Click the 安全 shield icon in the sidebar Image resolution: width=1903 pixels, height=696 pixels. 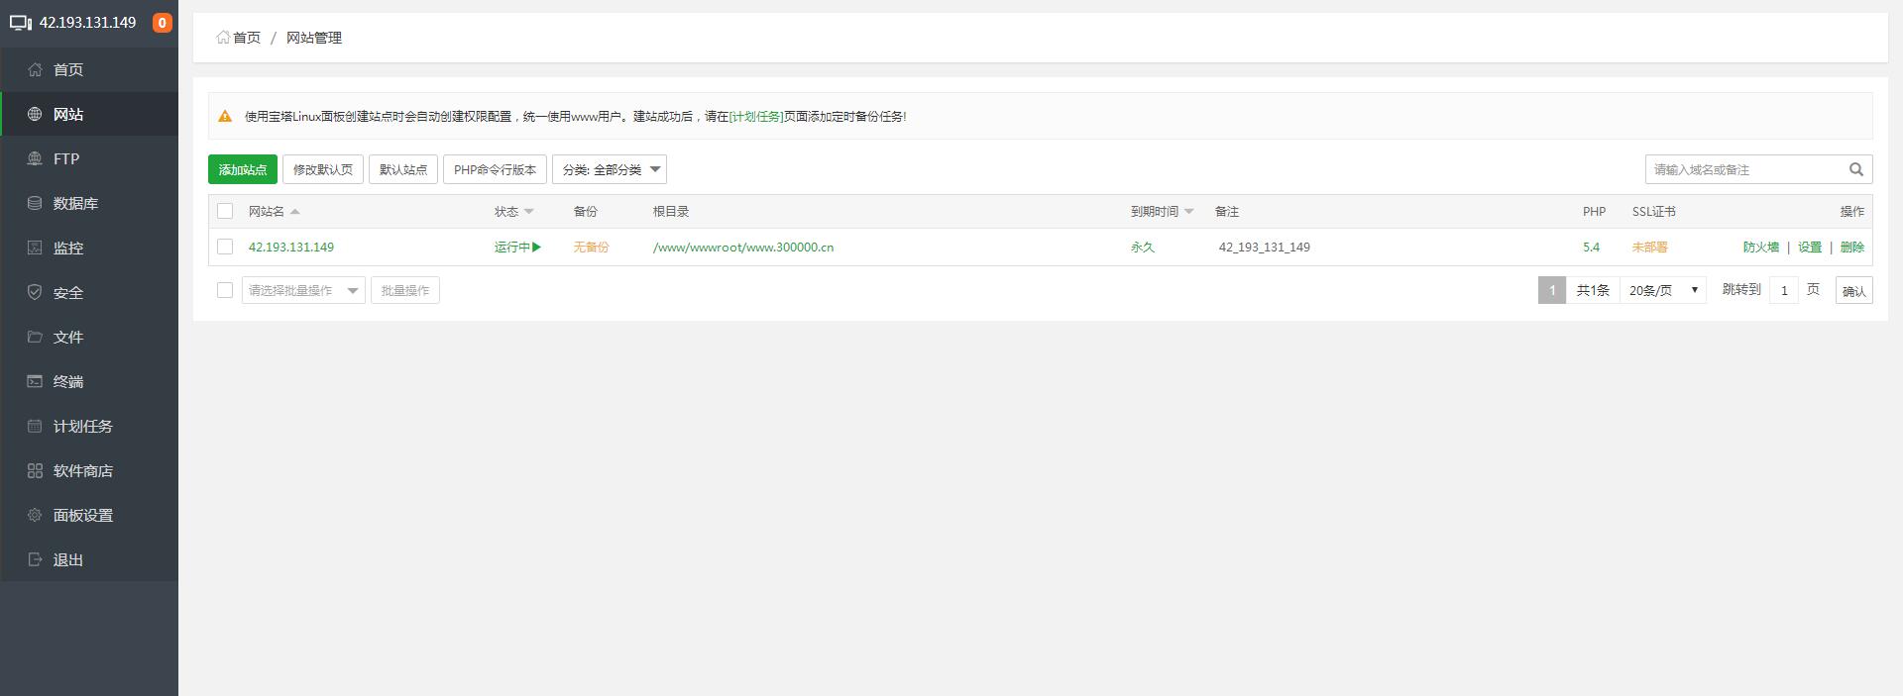coord(35,292)
